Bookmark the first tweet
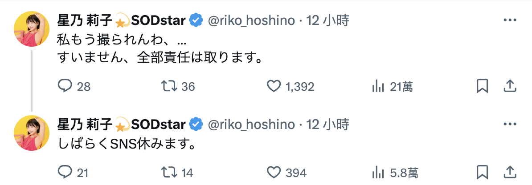 (x=482, y=86)
